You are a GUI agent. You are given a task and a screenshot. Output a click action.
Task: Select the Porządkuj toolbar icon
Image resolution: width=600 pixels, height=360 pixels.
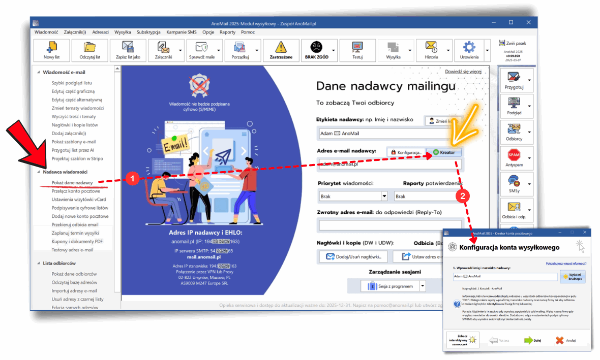240,50
